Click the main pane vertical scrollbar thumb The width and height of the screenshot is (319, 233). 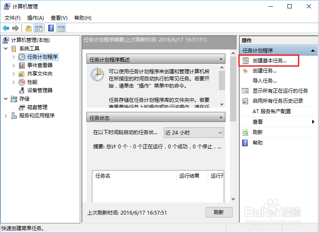pyautogui.click(x=233, y=89)
